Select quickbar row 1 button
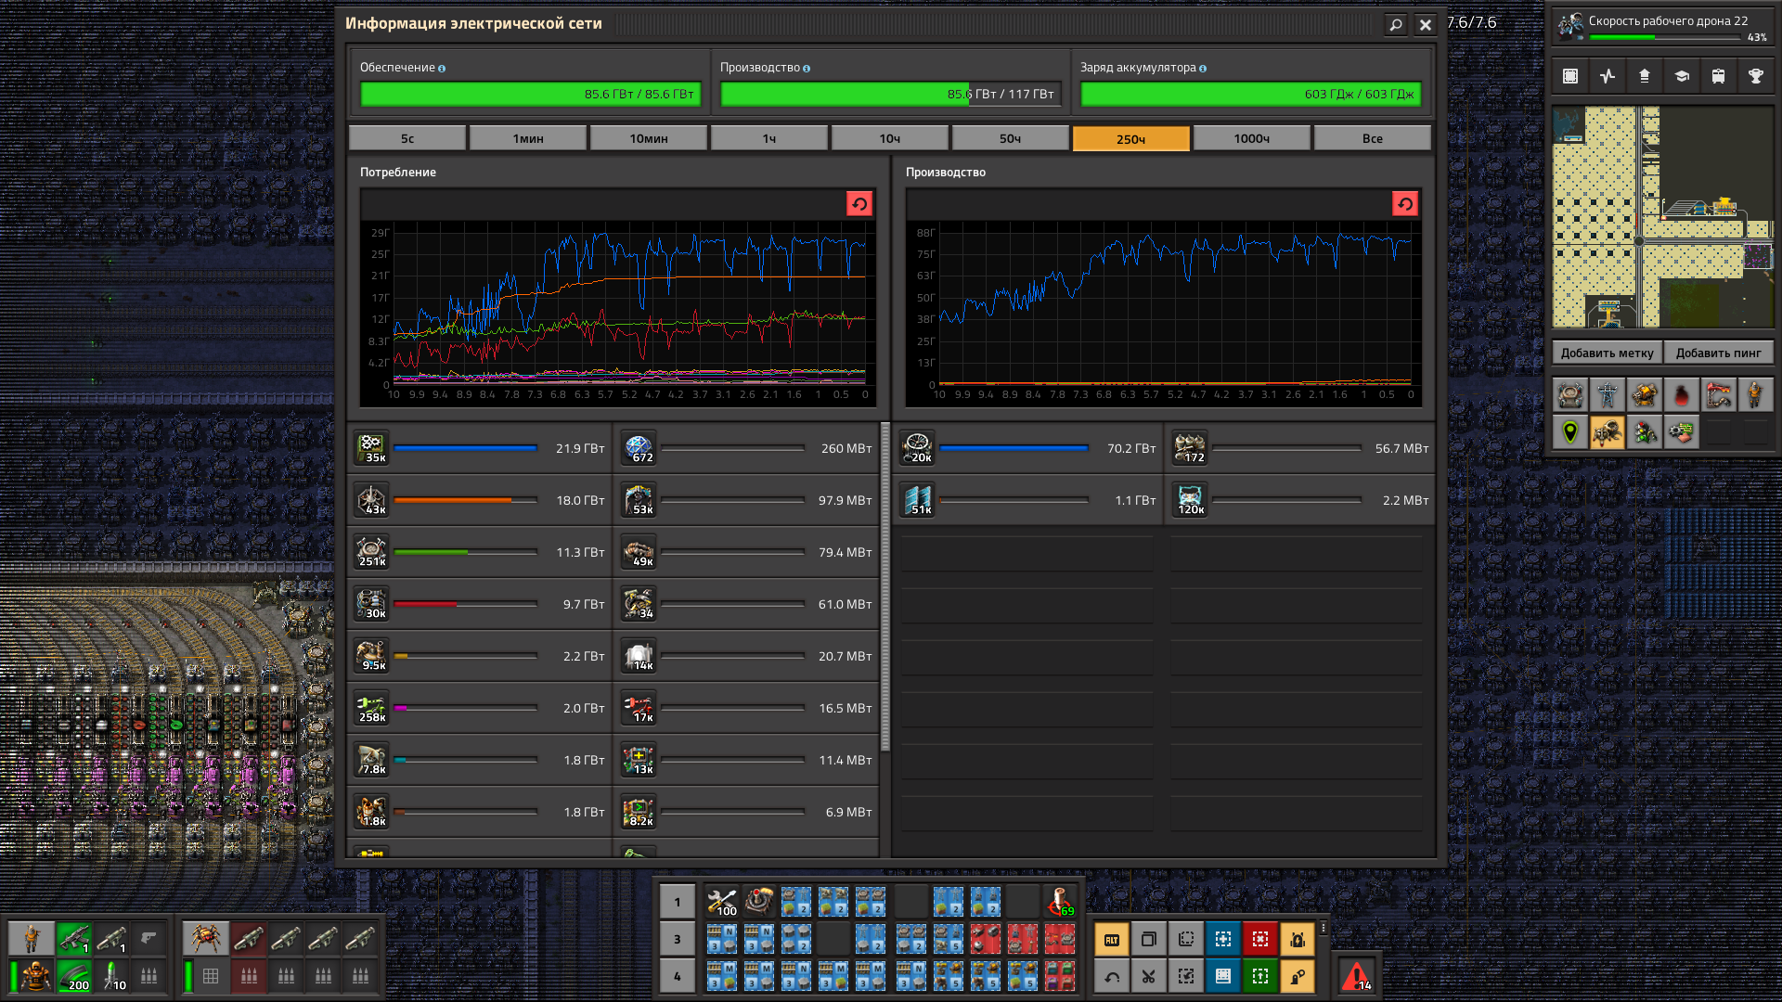 coord(678,902)
